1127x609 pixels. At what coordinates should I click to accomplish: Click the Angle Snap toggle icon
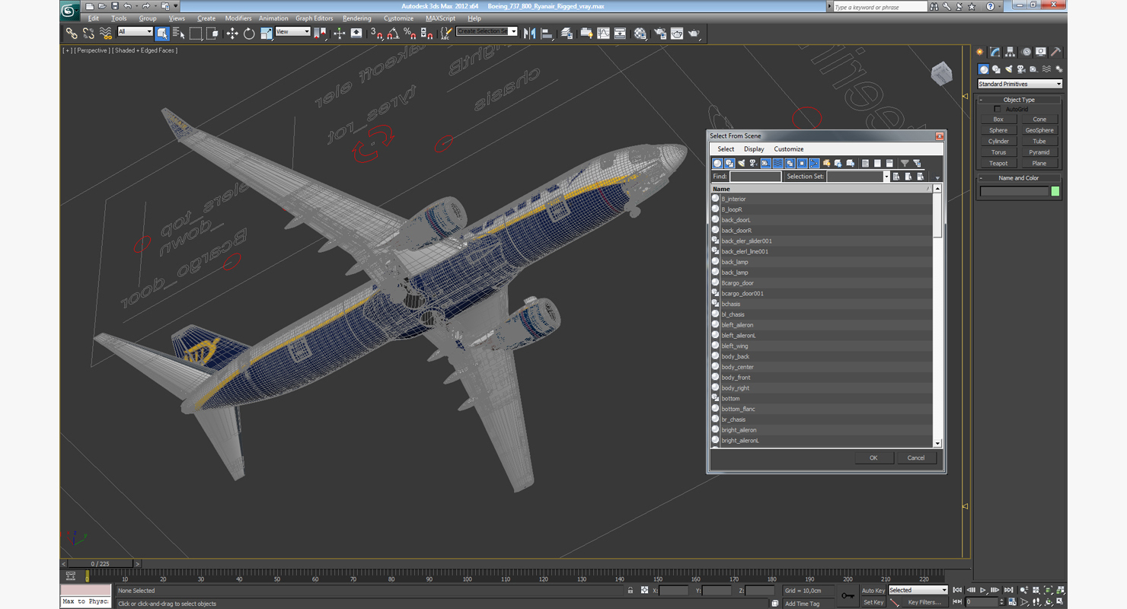click(x=392, y=33)
